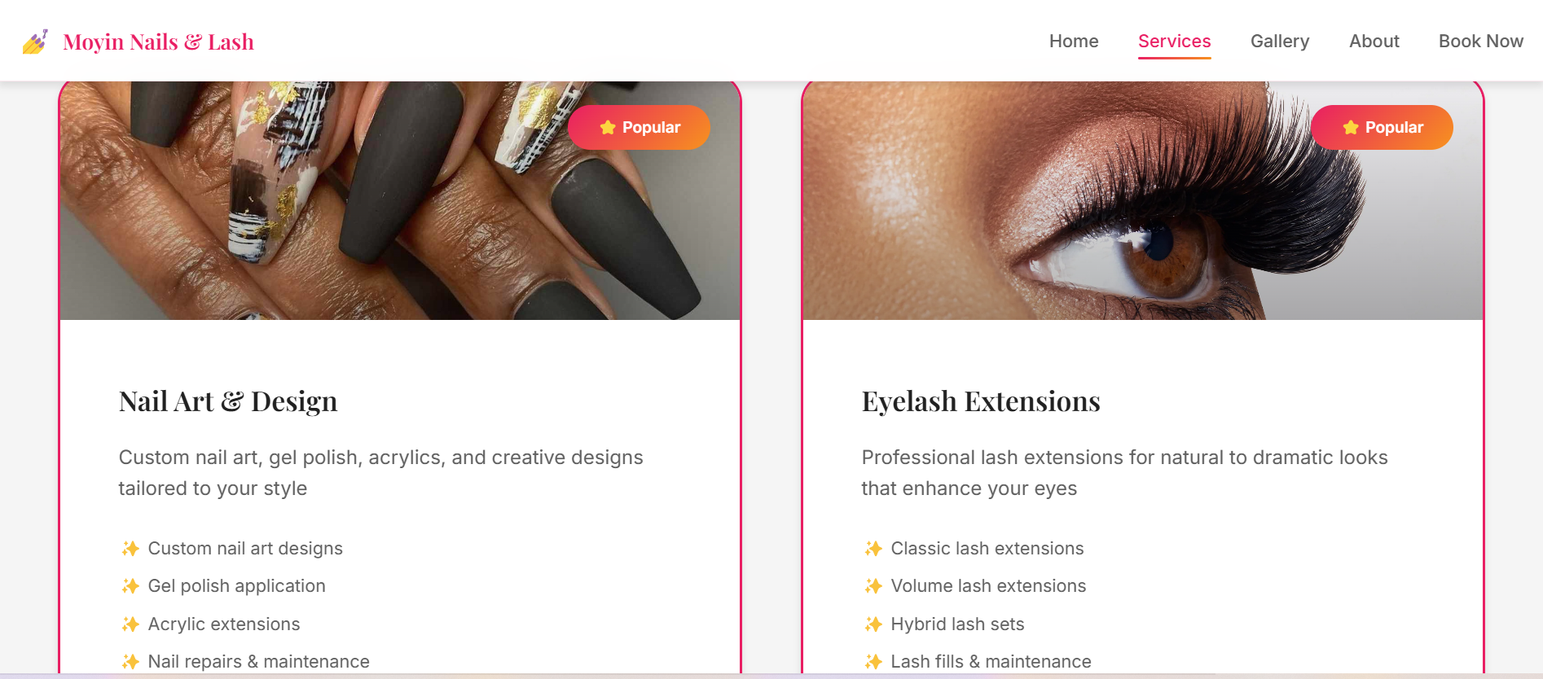The image size is (1543, 679).
Task: Click sparkle icon beside Volume lash extensions
Action: [x=873, y=586]
